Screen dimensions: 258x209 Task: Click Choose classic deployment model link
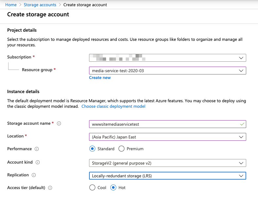tap(113, 106)
